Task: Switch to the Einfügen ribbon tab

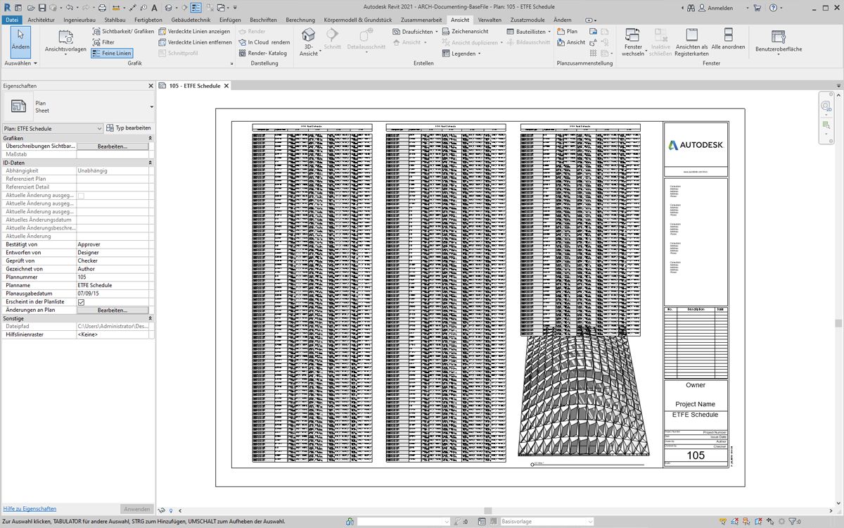Action: pyautogui.click(x=230, y=20)
